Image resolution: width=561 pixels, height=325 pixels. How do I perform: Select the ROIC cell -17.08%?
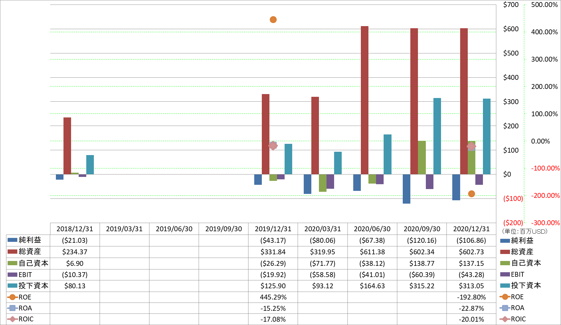click(x=273, y=319)
